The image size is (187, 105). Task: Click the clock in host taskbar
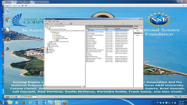181,103
